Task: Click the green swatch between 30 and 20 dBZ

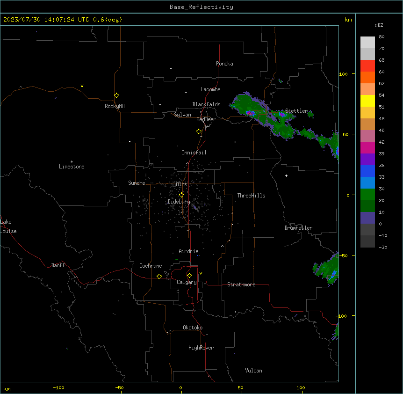Action: (367, 195)
